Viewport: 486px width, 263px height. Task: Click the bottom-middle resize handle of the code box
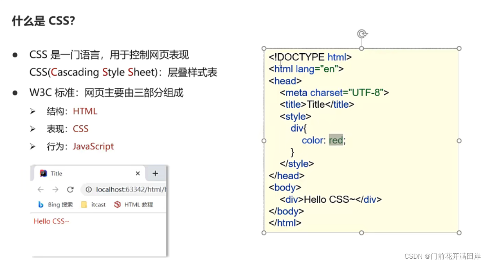point(362,233)
